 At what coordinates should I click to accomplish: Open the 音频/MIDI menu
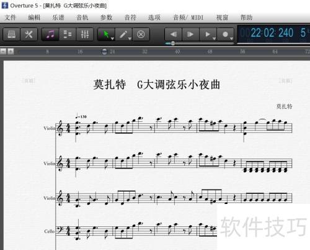(188, 17)
